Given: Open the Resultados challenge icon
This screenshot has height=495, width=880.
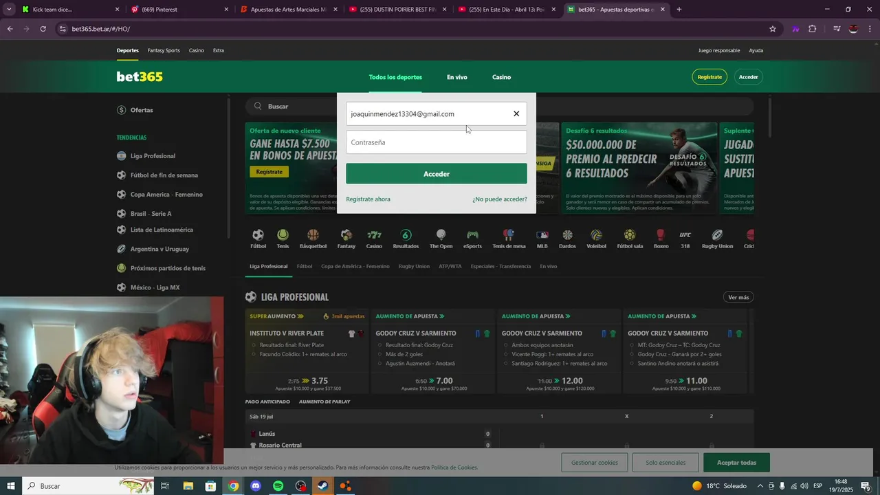Looking at the screenshot, I should (x=406, y=239).
